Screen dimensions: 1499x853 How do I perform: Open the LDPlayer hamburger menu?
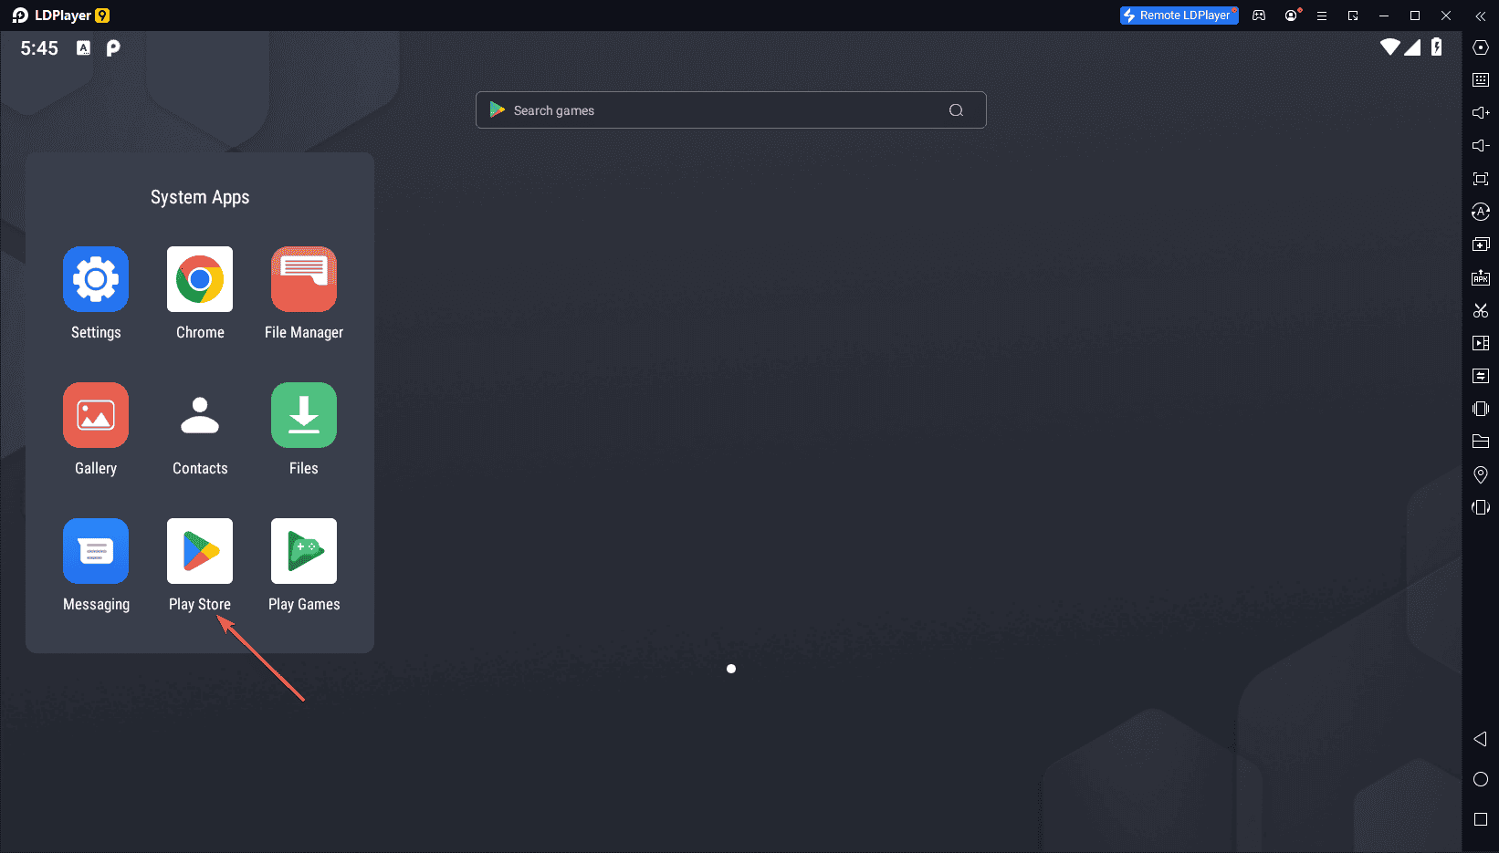[1322, 16]
